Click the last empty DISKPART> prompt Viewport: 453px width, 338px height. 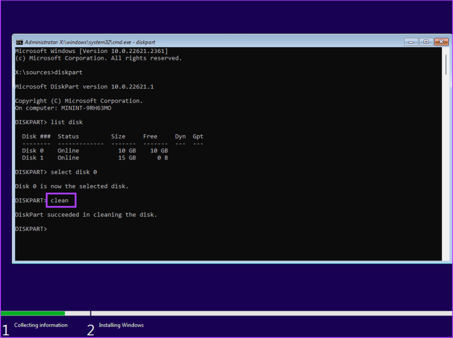(31, 229)
